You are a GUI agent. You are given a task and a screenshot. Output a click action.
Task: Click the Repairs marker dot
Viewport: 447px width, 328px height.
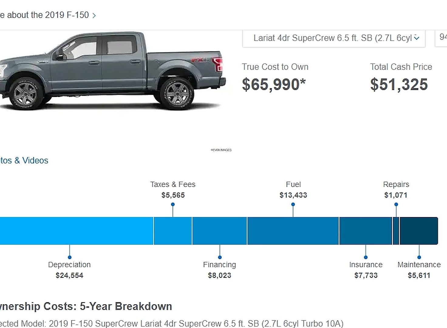(x=396, y=205)
